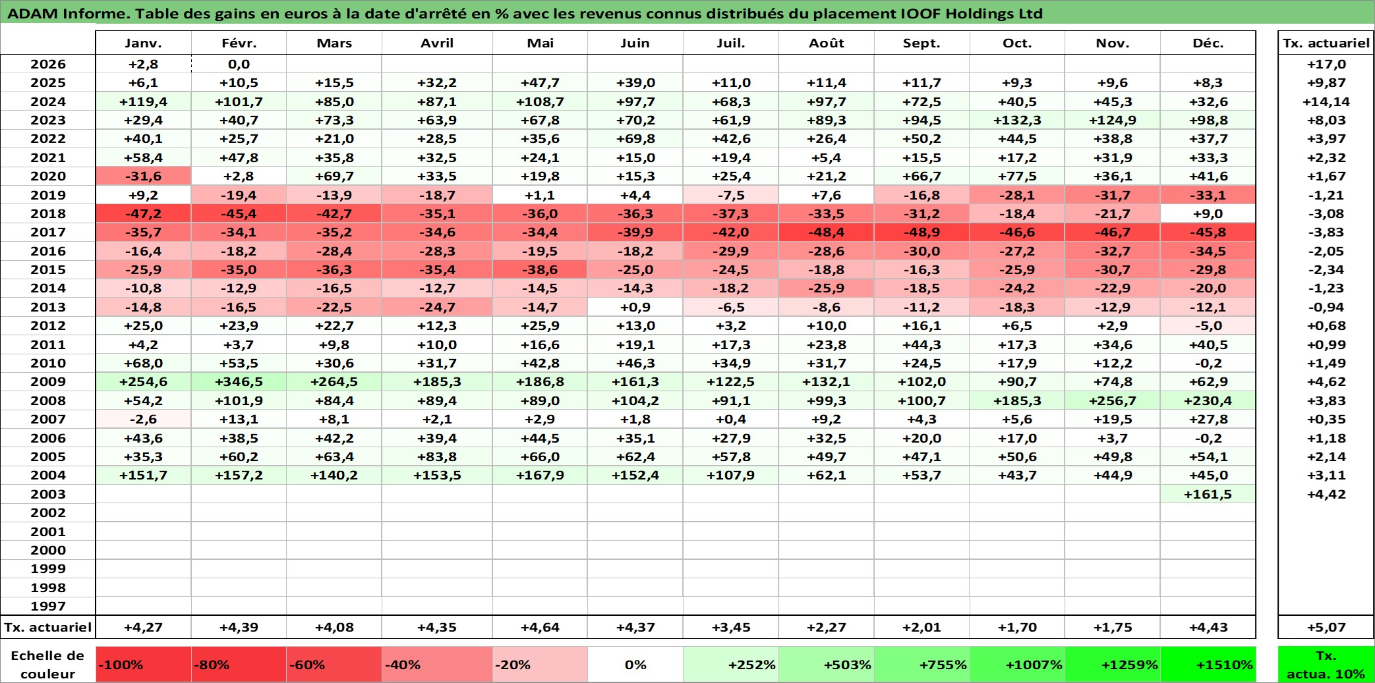Click the 'Déc.' column header
The height and width of the screenshot is (683, 1375).
click(1208, 43)
